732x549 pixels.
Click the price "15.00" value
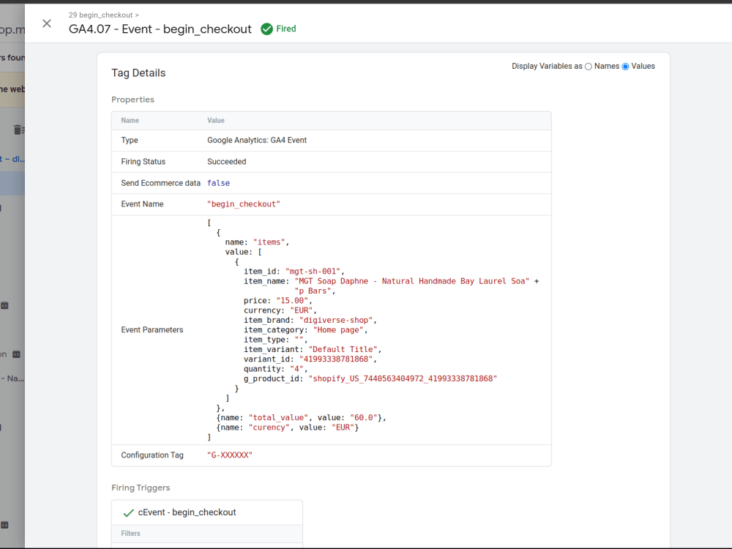pos(292,301)
